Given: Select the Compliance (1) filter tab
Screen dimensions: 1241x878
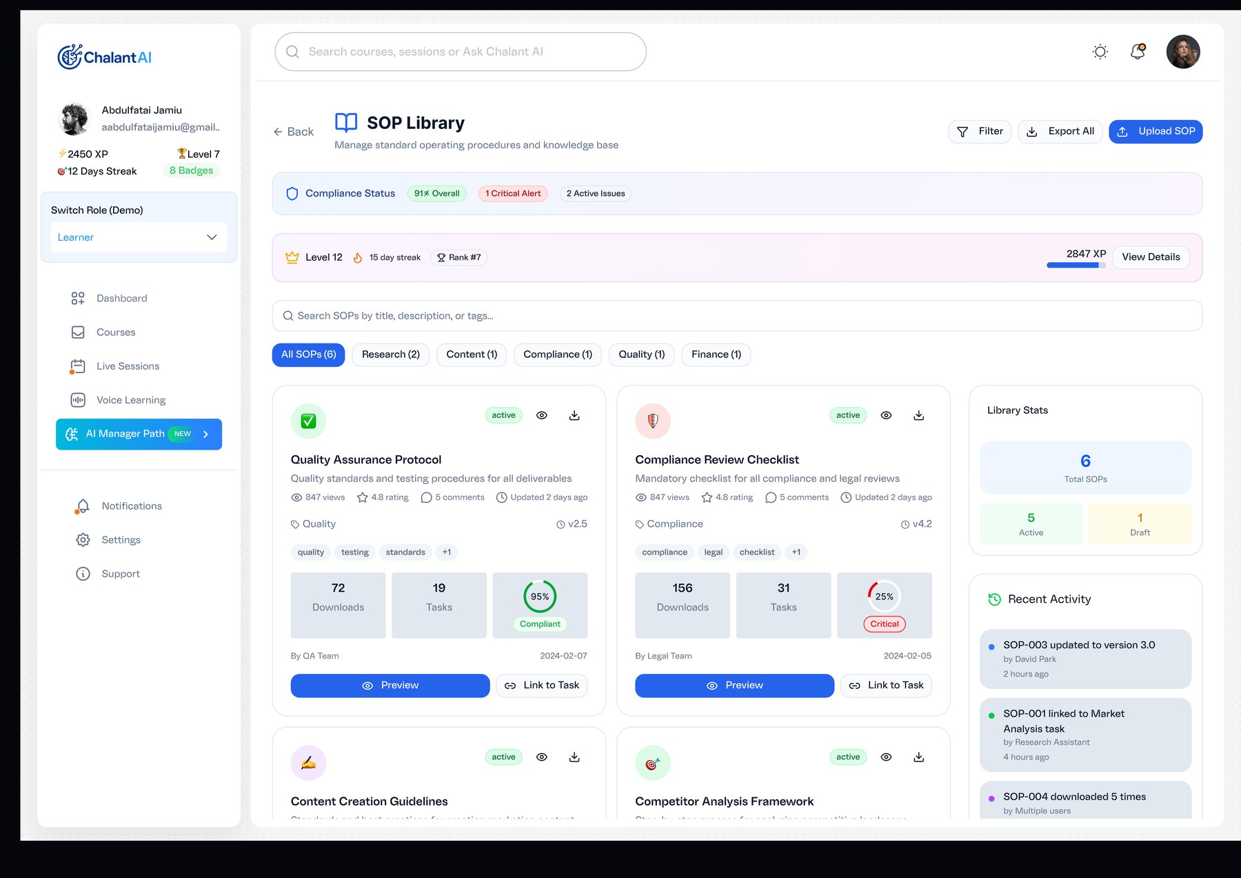Looking at the screenshot, I should pos(558,355).
